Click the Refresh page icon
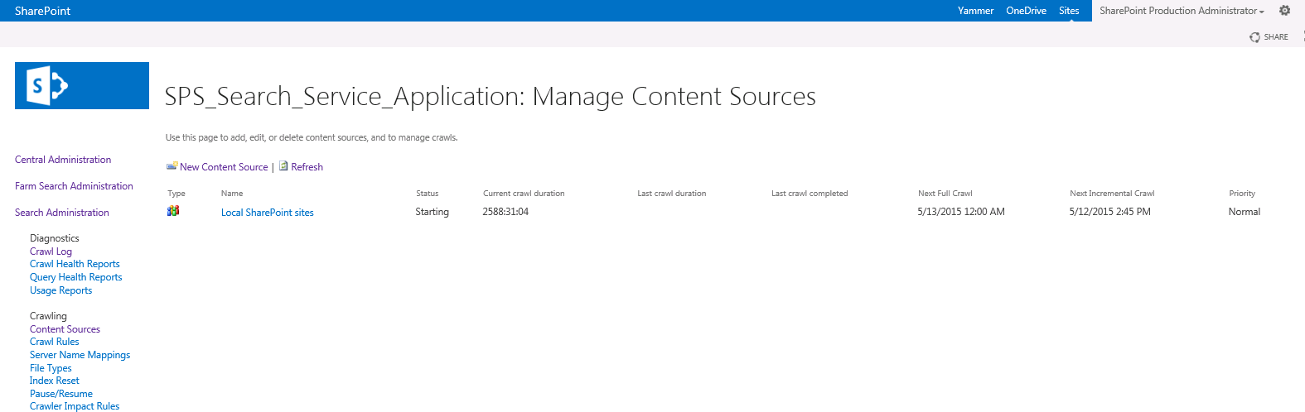Screen dimensions: 1305x412 click(x=283, y=166)
